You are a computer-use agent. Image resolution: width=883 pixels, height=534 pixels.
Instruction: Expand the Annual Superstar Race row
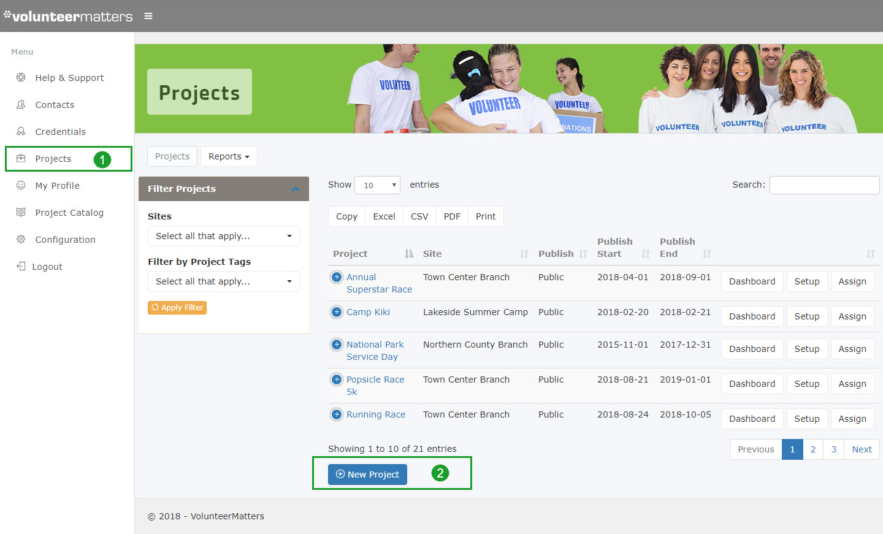coord(336,277)
